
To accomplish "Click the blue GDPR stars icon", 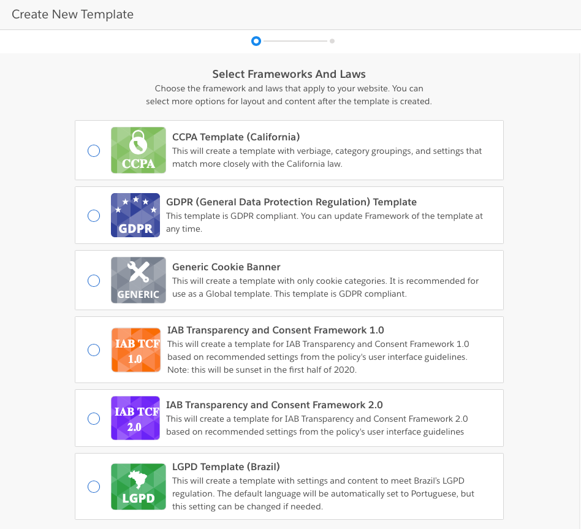I will (x=135, y=215).
